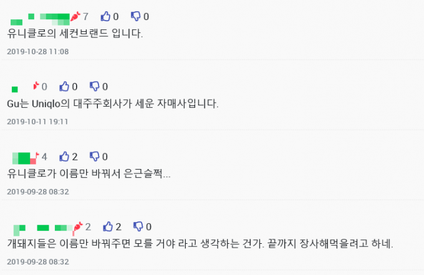This screenshot has height=275, width=424.
Task: Like the comment about 유니클로 세컨브랜드
Action: coord(105,16)
